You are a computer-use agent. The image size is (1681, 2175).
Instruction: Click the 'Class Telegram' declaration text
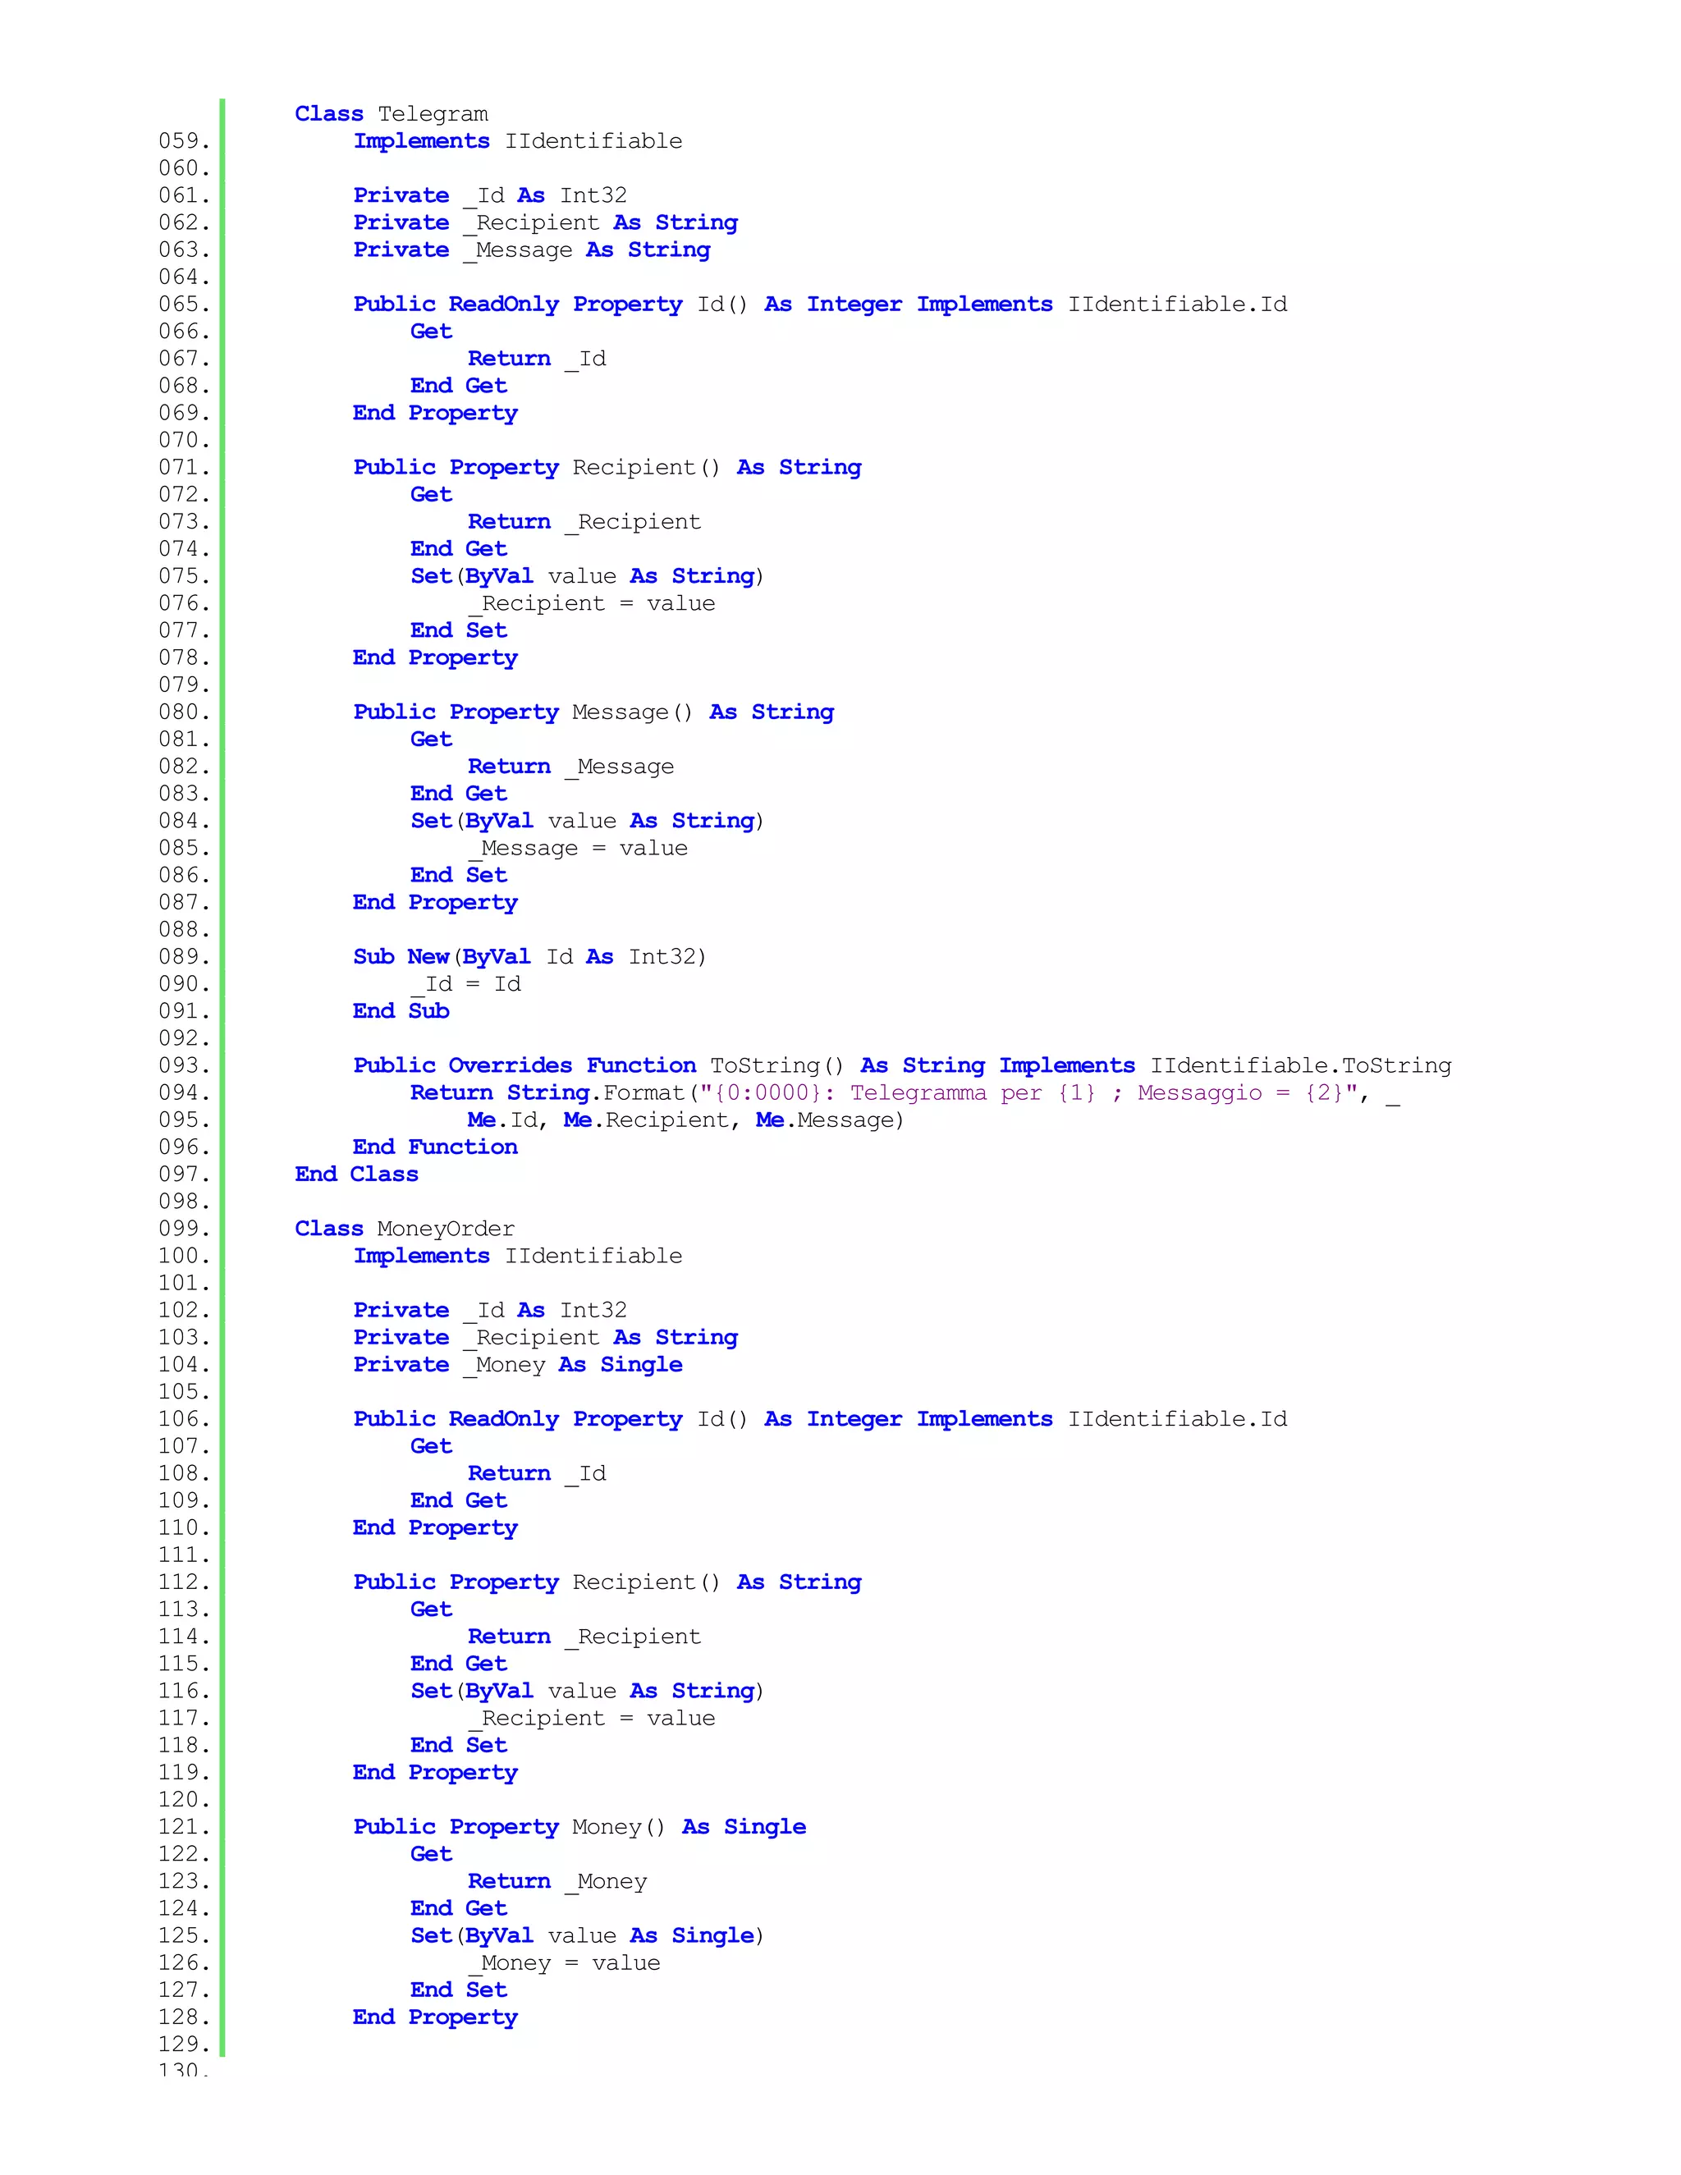click(x=391, y=113)
